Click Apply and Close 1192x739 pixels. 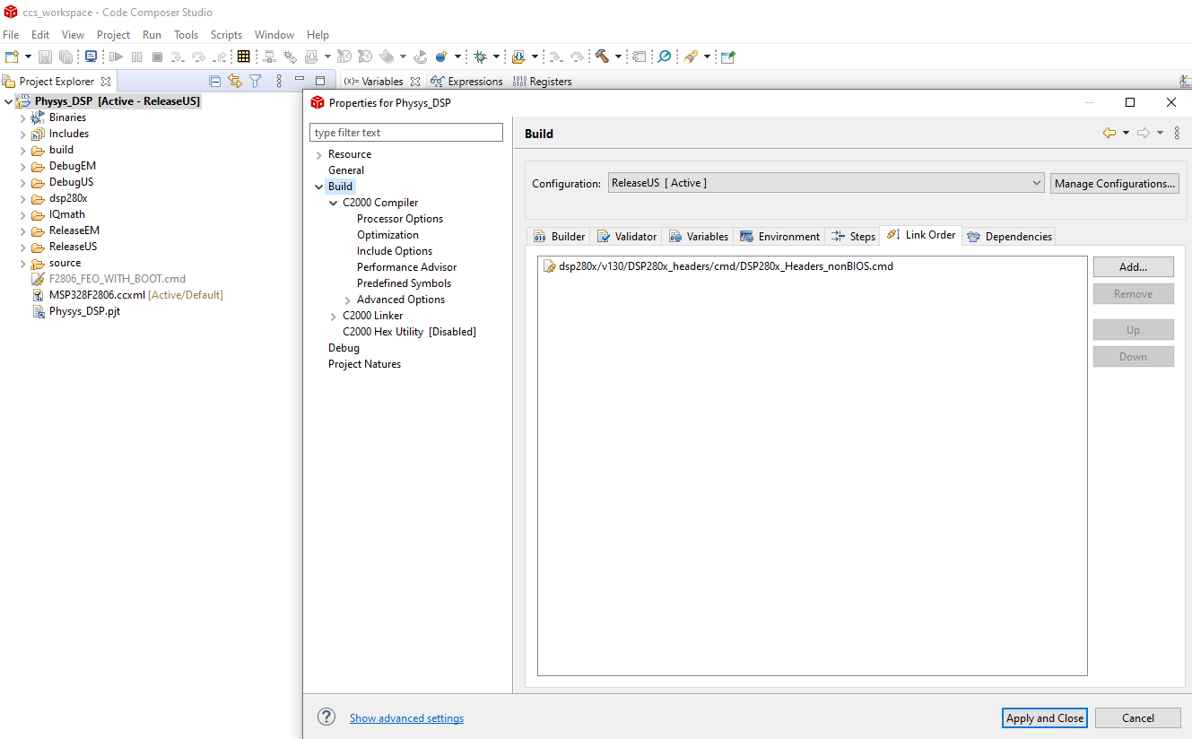point(1045,717)
